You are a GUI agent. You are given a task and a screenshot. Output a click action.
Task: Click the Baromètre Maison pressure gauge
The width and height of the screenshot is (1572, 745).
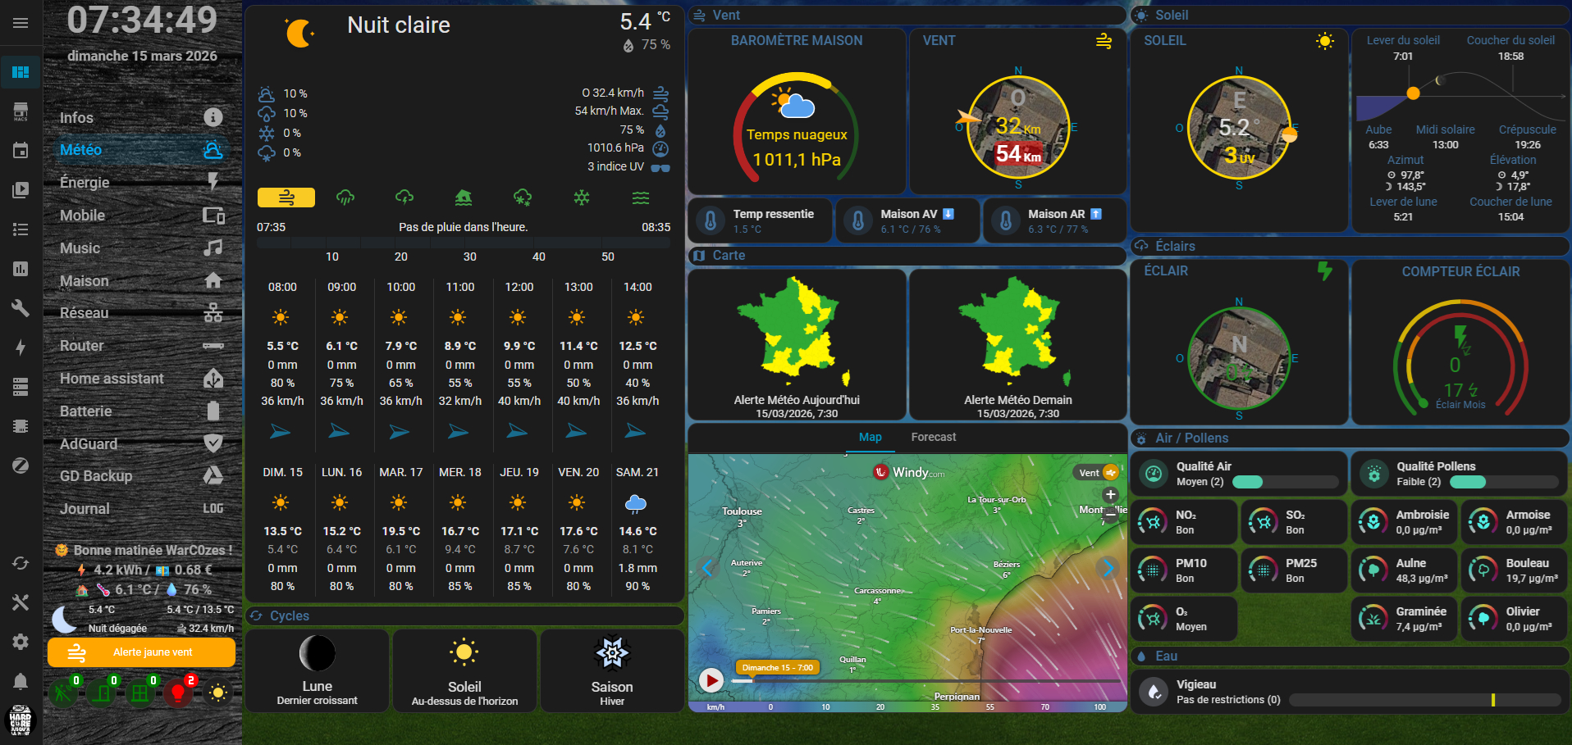[796, 127]
